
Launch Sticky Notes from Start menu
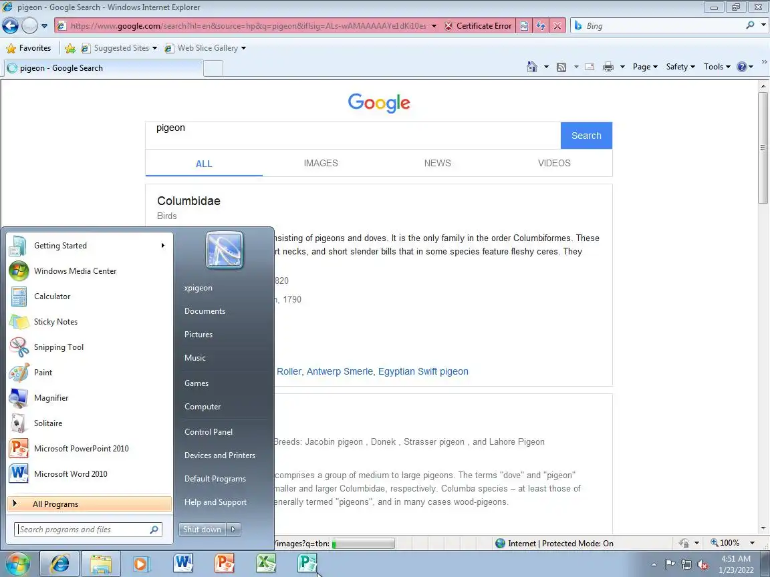coord(88,322)
